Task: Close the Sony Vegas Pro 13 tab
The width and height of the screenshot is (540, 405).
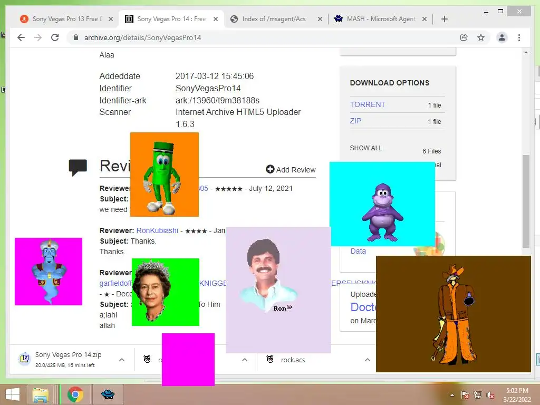Action: tap(111, 19)
